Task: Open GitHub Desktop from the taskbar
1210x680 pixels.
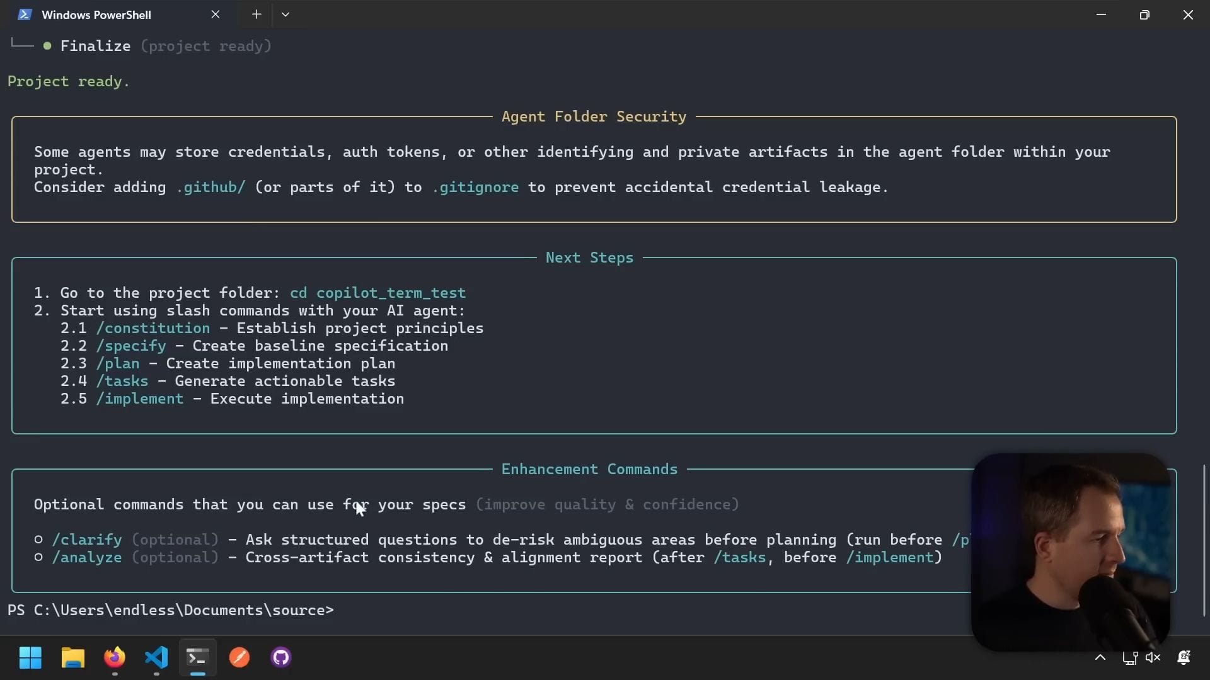Action: (281, 657)
